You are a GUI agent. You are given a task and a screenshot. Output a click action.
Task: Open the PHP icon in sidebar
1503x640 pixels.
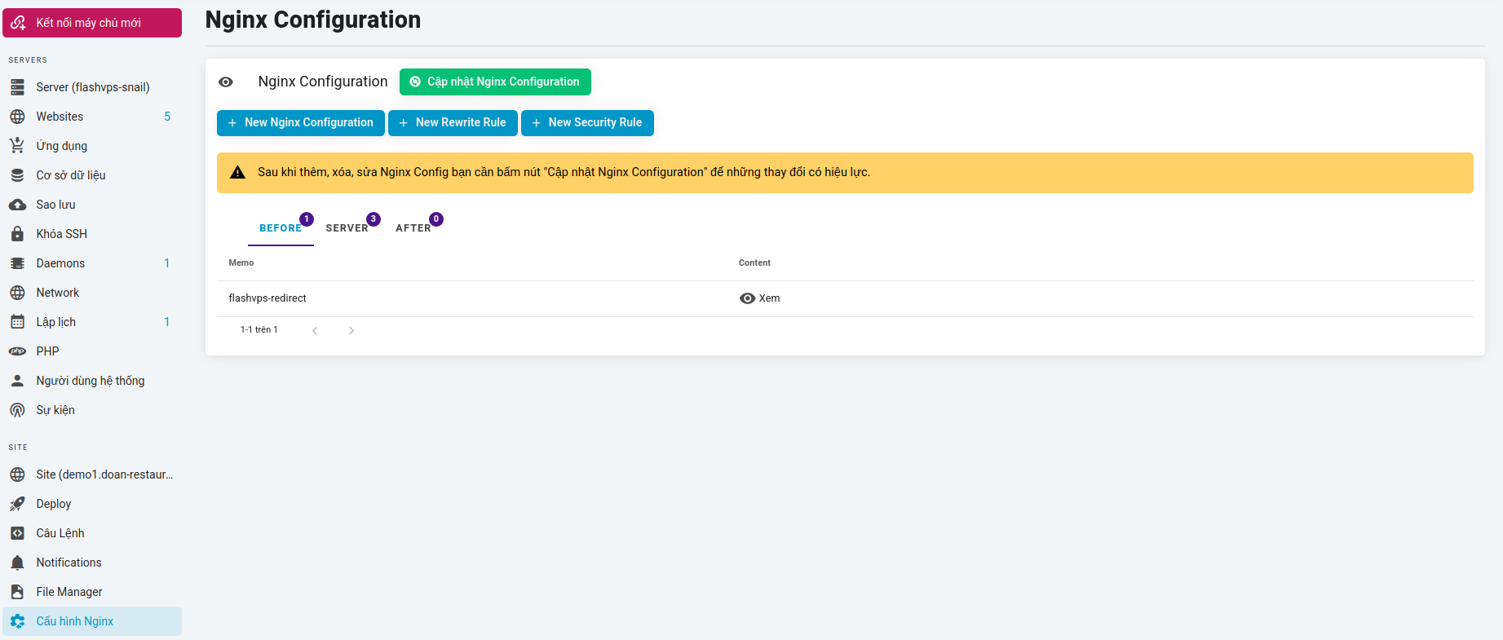(x=17, y=351)
